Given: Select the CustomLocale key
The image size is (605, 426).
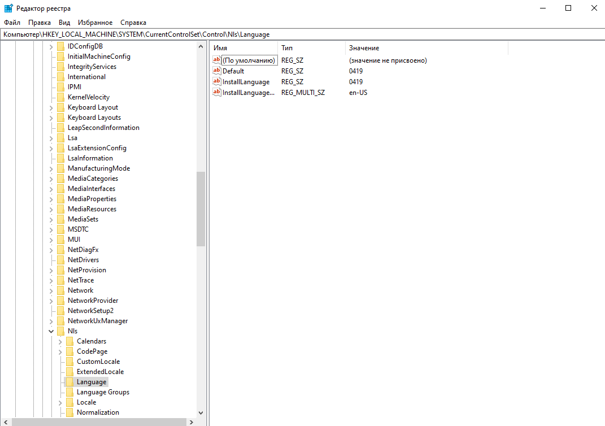Looking at the screenshot, I should pos(98,362).
